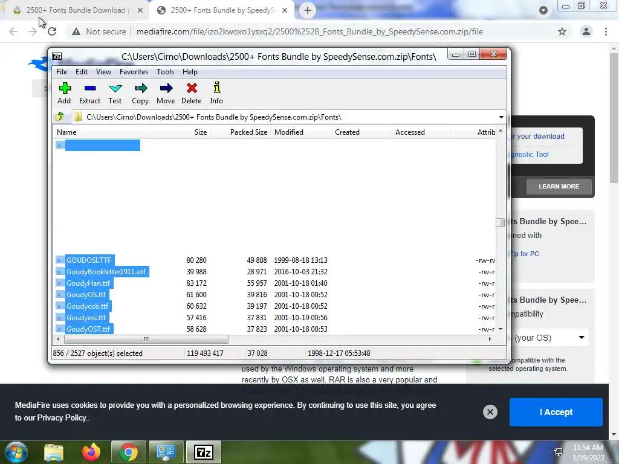Open the your OS dropdown on MediaFire
The height and width of the screenshot is (464, 619).
click(x=551, y=338)
